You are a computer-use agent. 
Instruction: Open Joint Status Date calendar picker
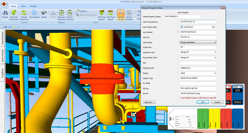tap(214, 27)
